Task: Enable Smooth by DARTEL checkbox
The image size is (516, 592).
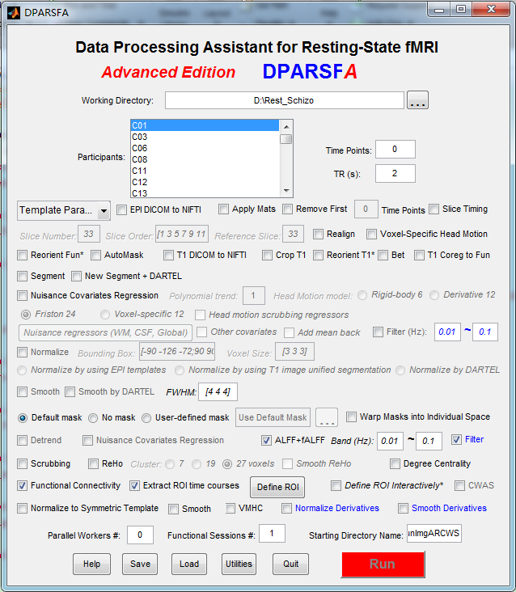Action: (x=70, y=392)
